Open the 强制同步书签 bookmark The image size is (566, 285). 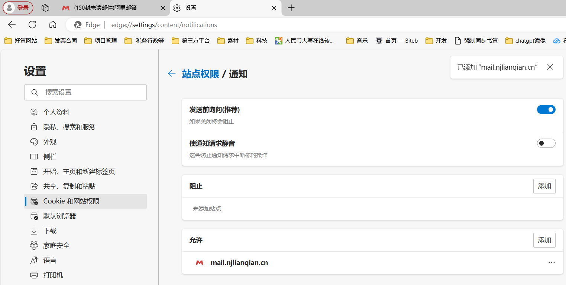476,41
